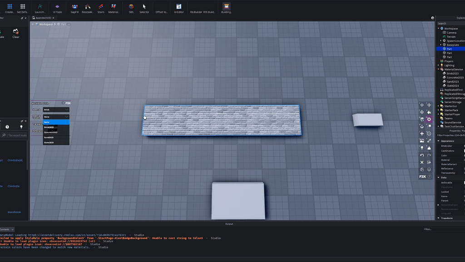Viewport: 465px width, 262px height.
Task: Choose Brick2023 in the variant dropdown list
Action: pyautogui.click(x=56, y=127)
